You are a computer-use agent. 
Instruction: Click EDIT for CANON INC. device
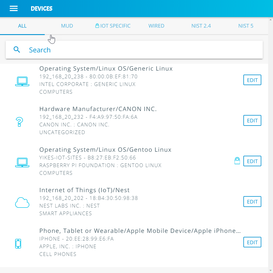point(252,120)
